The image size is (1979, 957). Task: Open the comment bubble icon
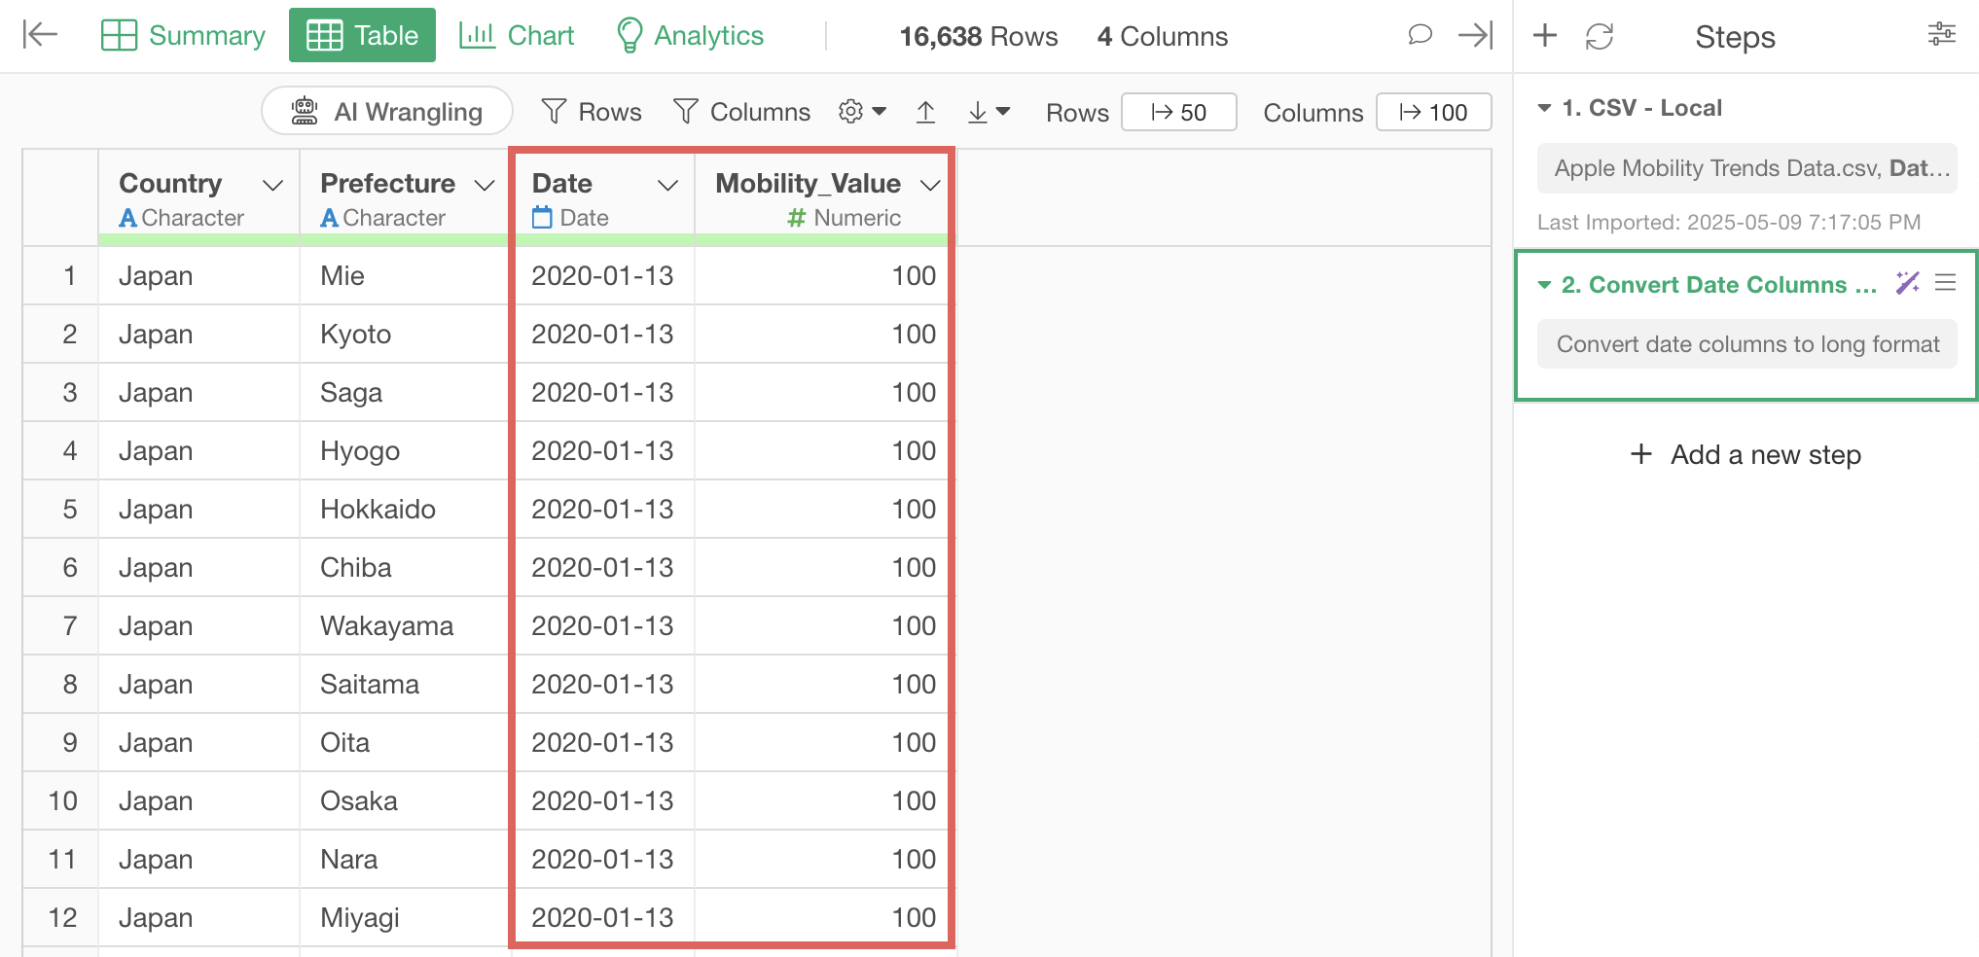(1420, 36)
